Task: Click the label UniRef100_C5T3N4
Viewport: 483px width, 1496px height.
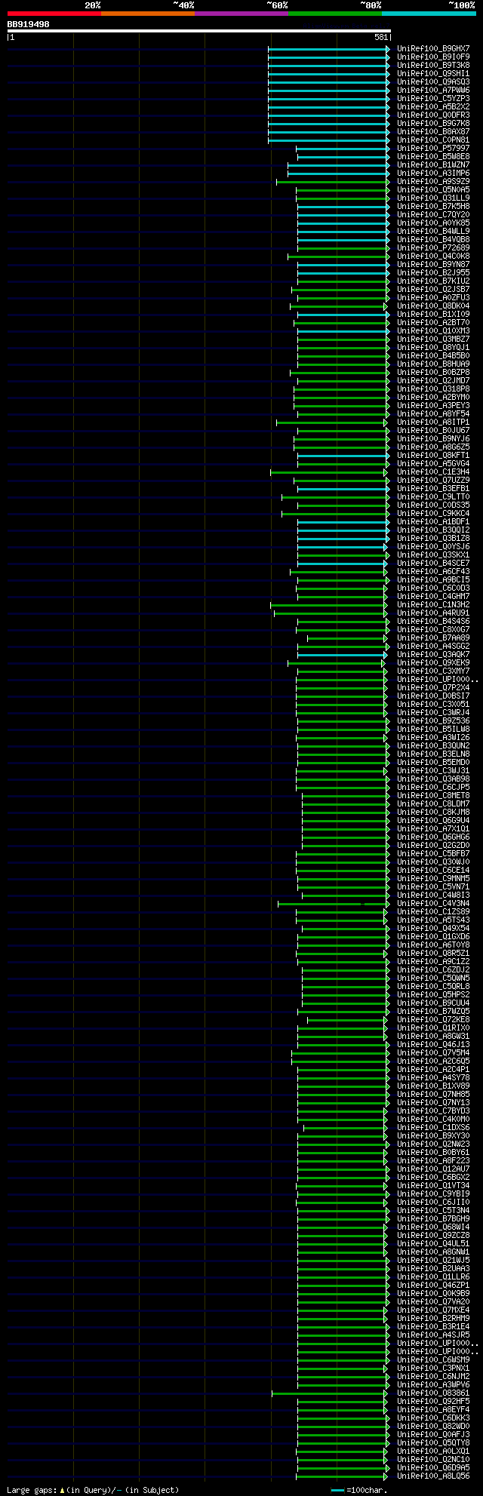Action: pyautogui.click(x=433, y=1210)
